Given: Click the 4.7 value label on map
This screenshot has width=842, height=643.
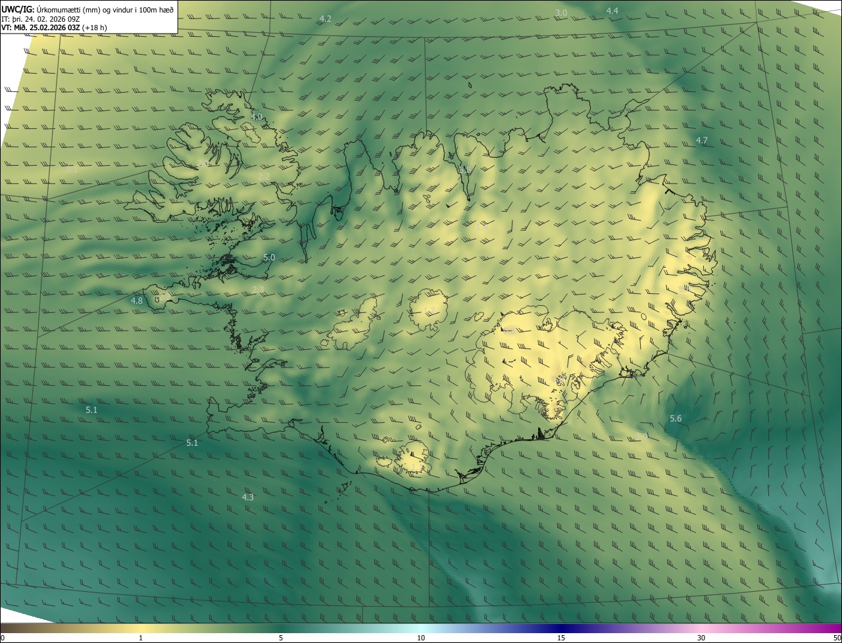Looking at the screenshot, I should [x=702, y=140].
